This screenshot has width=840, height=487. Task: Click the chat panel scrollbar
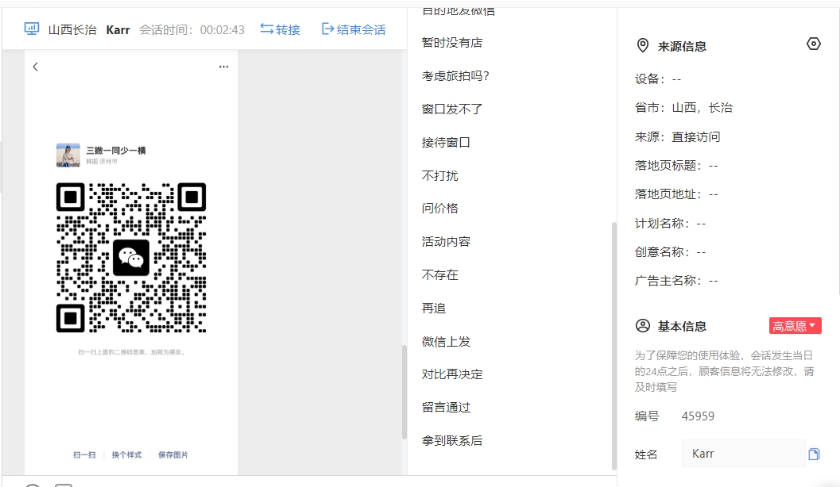(405, 392)
